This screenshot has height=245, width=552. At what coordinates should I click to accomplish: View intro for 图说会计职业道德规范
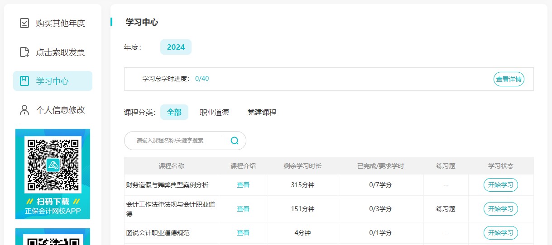coord(243,233)
